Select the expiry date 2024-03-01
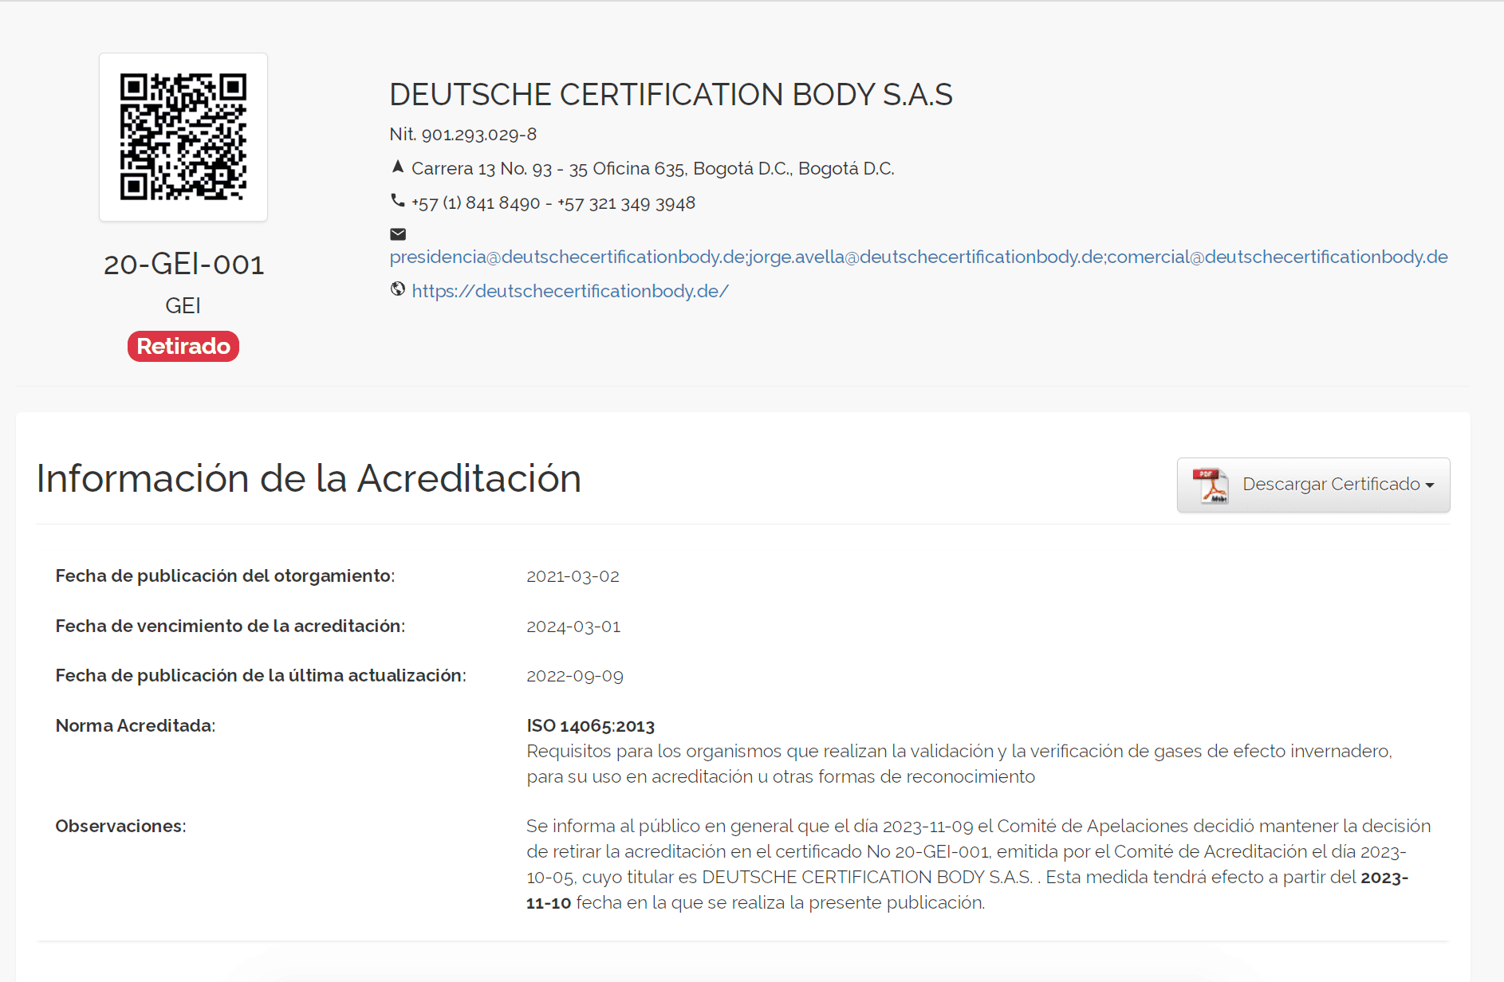1504x982 pixels. point(573,627)
